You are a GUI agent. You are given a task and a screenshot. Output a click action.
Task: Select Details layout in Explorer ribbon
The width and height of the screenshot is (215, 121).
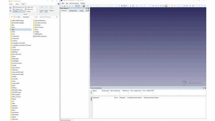[28, 11]
